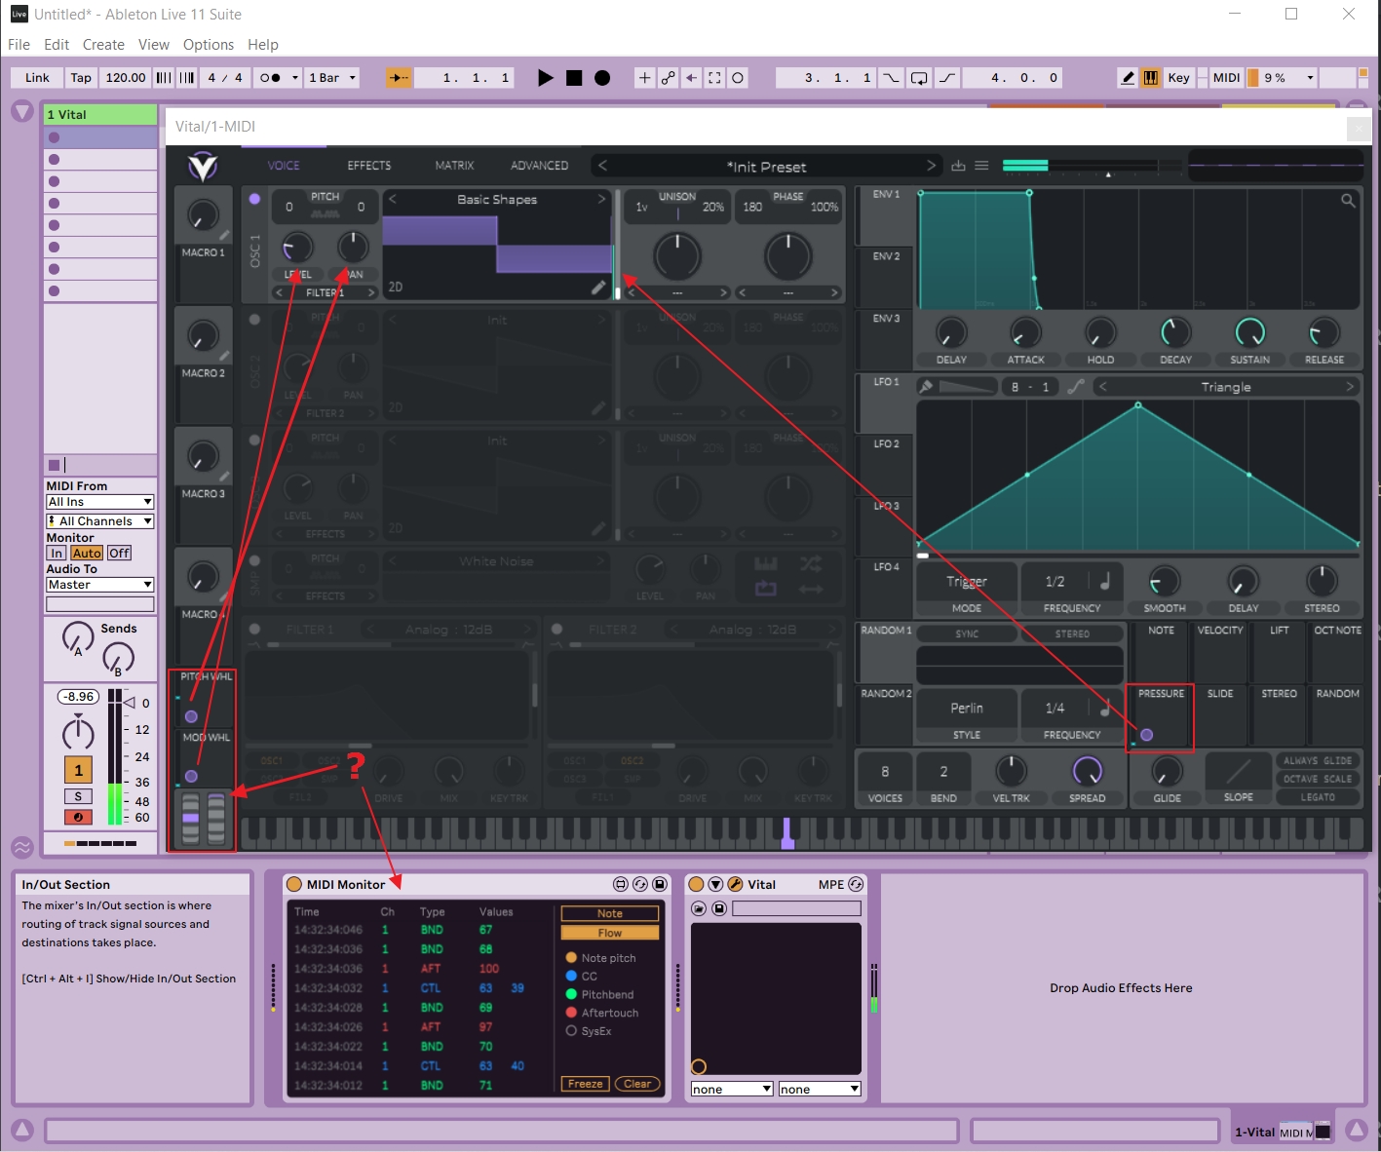Open the Audio To Master dropdown
1381x1152 pixels.
click(x=99, y=584)
